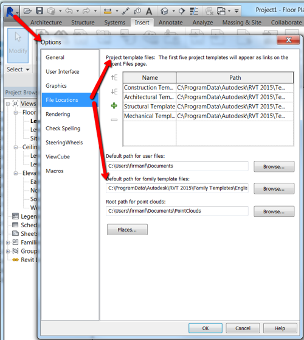Click the Save disk icon
Viewport: 304px width, 340px height.
[x=40, y=10]
